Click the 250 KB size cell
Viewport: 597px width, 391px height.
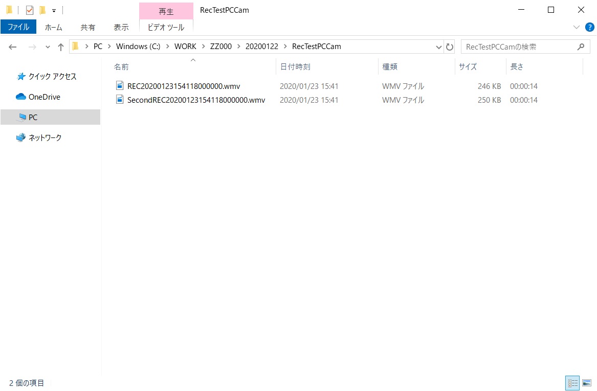point(489,100)
